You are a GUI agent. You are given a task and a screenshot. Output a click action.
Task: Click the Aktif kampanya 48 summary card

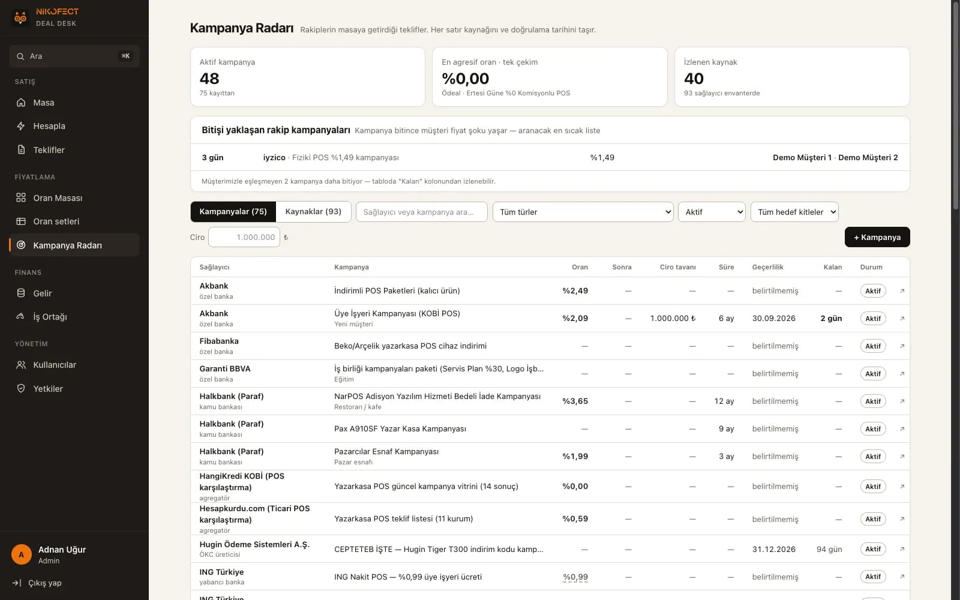(308, 77)
